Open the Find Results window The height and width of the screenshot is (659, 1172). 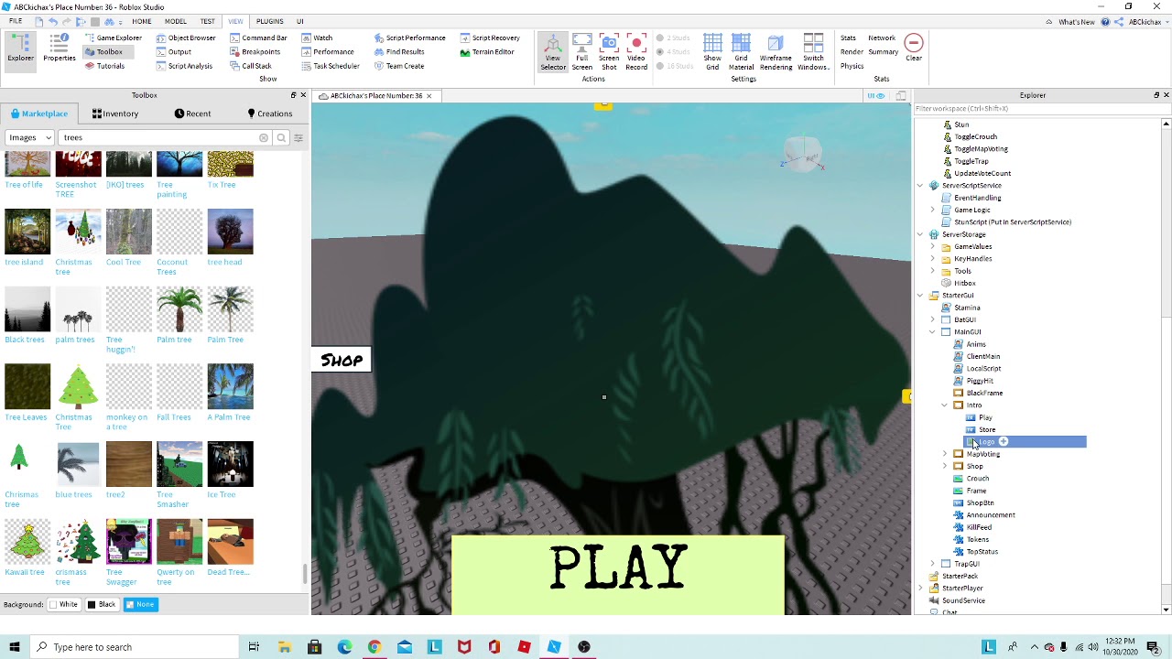click(x=398, y=52)
